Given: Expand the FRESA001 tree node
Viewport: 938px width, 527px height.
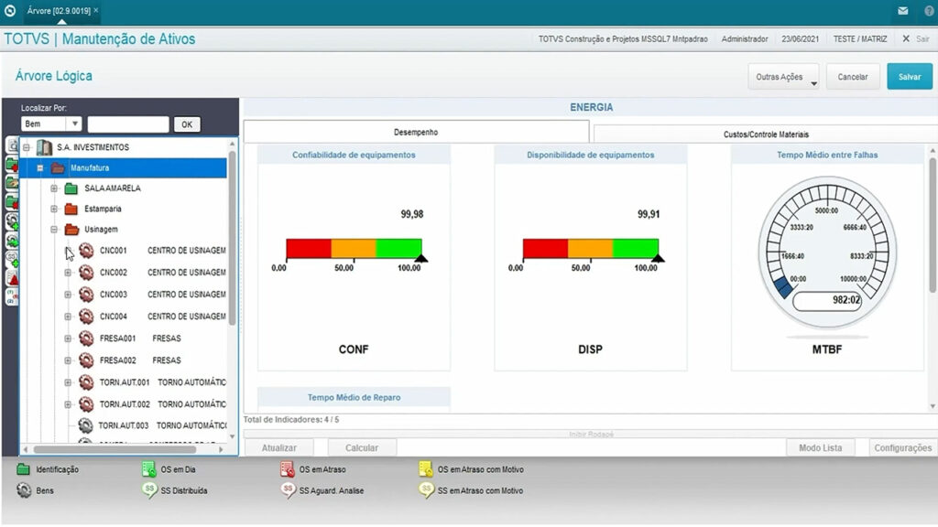Looking at the screenshot, I should point(68,339).
